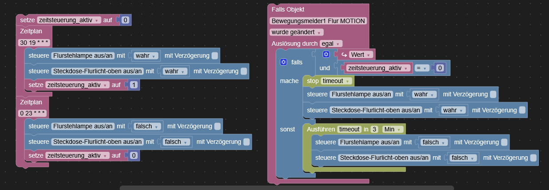Viewport: 549px width, 190px height.
Task: Open the gear mutator on the falls block
Action: click(284, 62)
